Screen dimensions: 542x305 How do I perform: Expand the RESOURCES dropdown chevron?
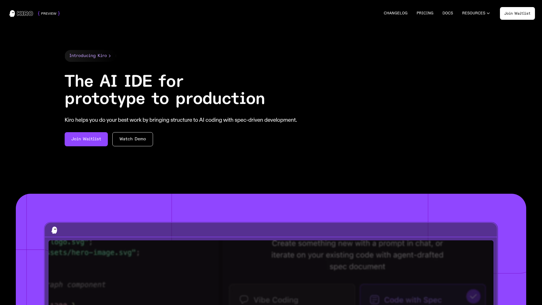488,13
